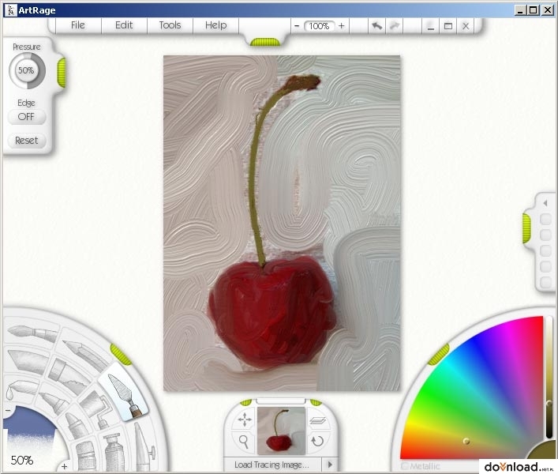This screenshot has width=558, height=474.
Task: Click the current color swatch corner
Action: pos(543,450)
